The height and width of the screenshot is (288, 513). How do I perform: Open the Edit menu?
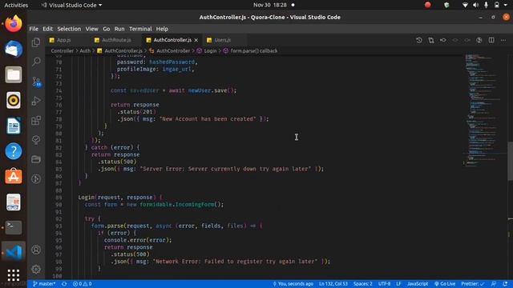47,29
